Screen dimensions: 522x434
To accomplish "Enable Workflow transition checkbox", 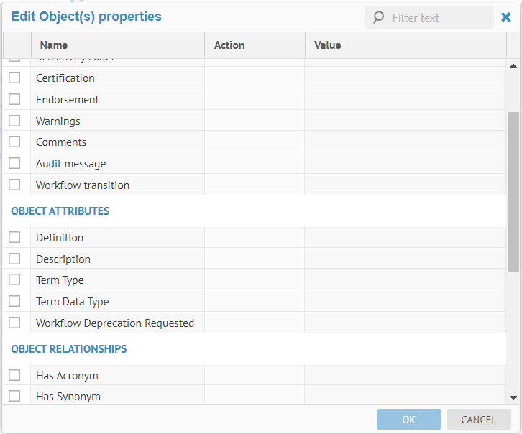I will tap(14, 185).
